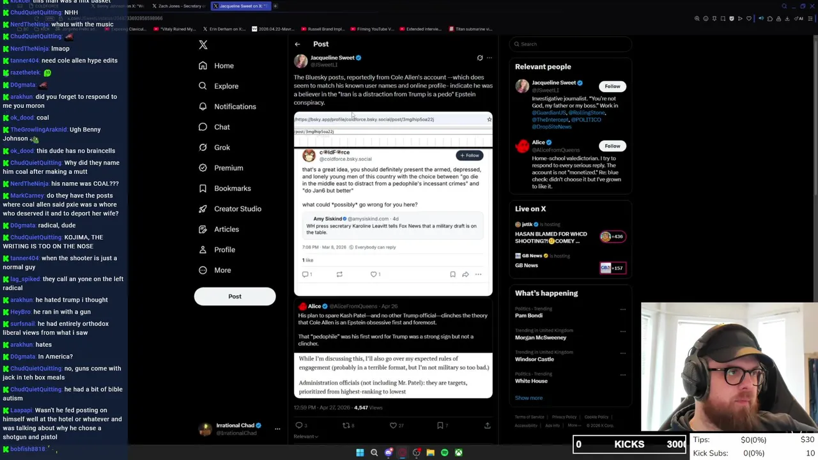Bookmark the post with bookmark icon
The width and height of the screenshot is (818, 460).
pyautogui.click(x=442, y=425)
